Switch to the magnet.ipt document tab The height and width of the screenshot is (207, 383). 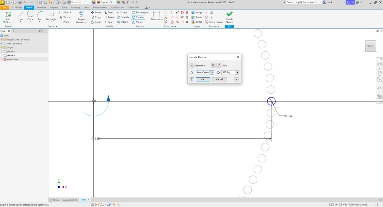point(68,200)
